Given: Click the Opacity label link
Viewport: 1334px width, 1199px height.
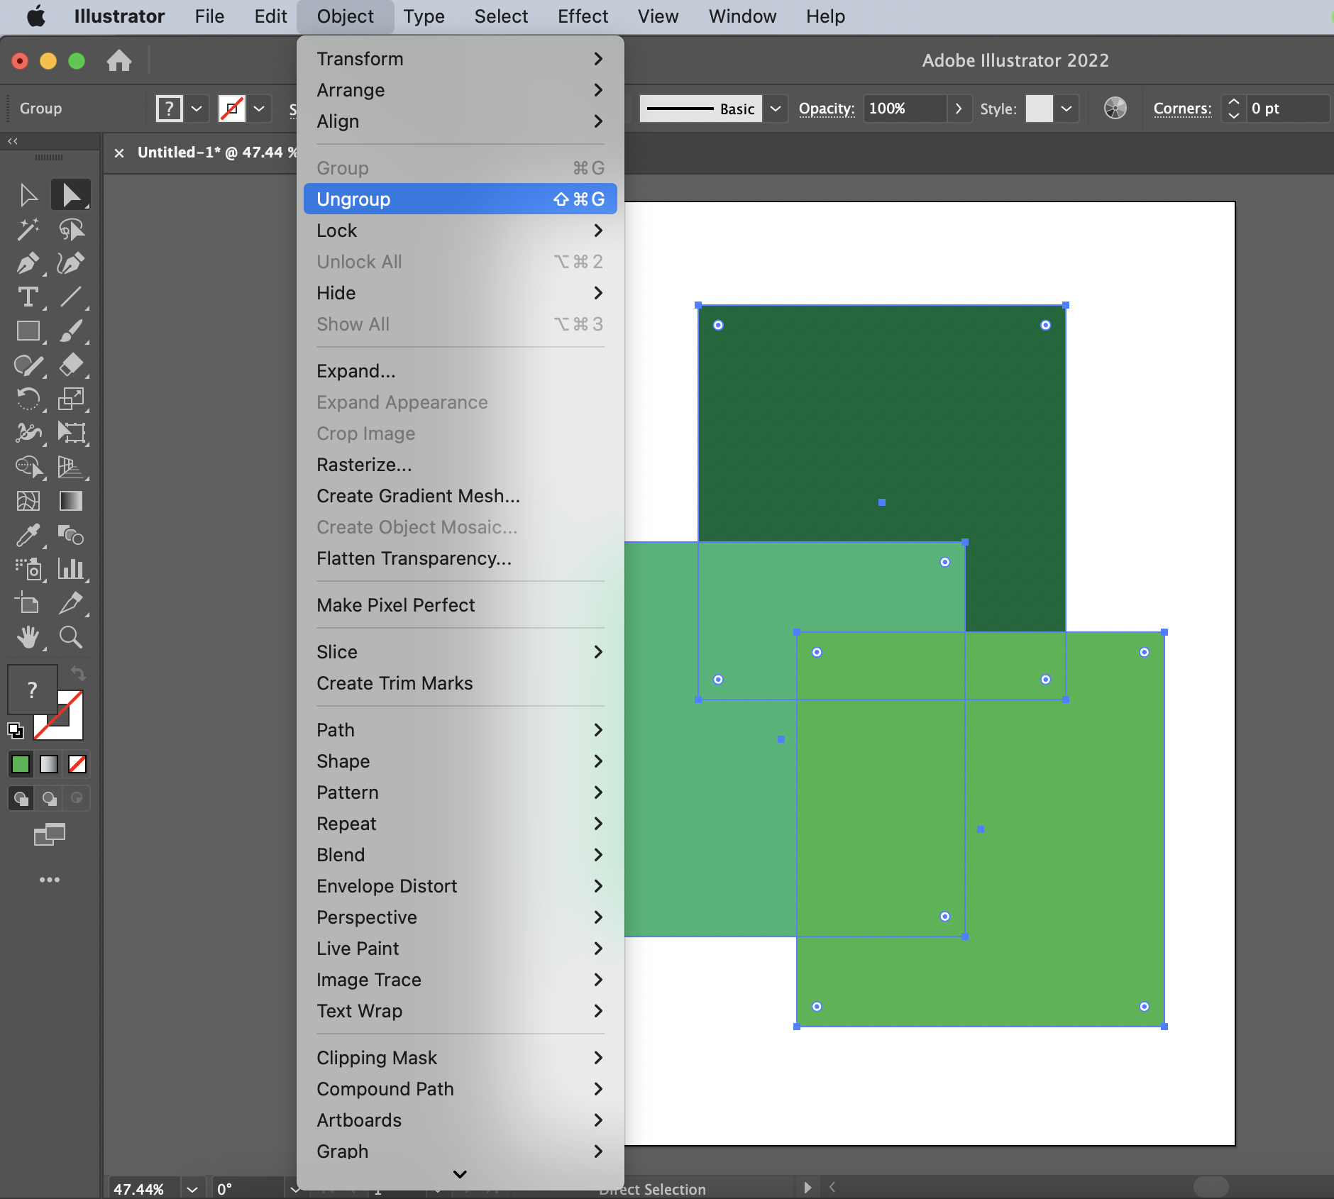Looking at the screenshot, I should click(826, 109).
